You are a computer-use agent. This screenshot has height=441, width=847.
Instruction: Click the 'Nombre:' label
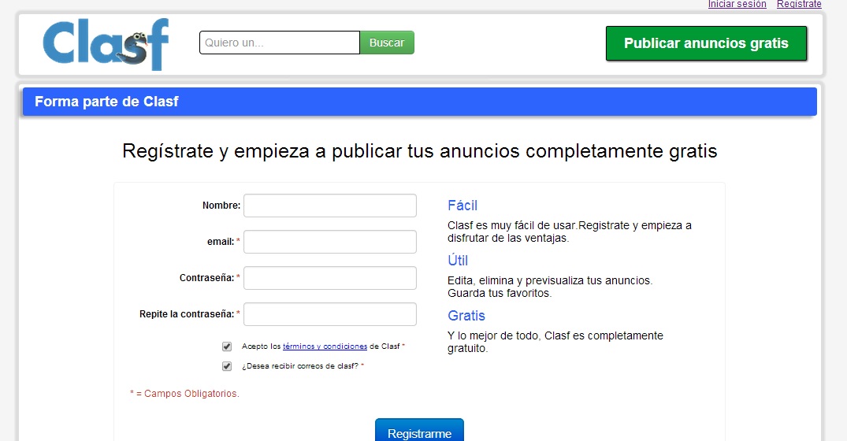coord(221,206)
